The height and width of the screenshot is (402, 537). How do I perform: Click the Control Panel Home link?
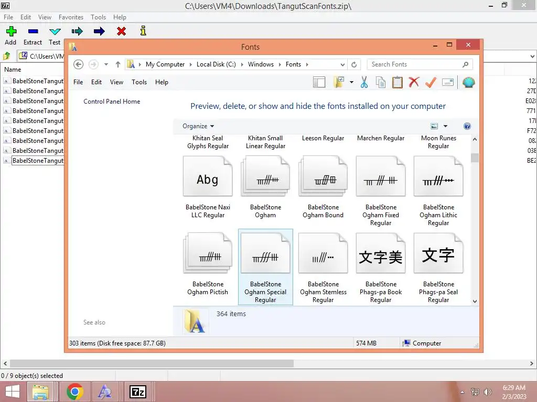click(112, 102)
